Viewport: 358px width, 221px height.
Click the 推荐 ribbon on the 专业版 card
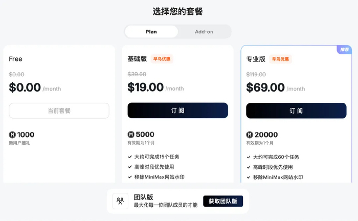(344, 50)
